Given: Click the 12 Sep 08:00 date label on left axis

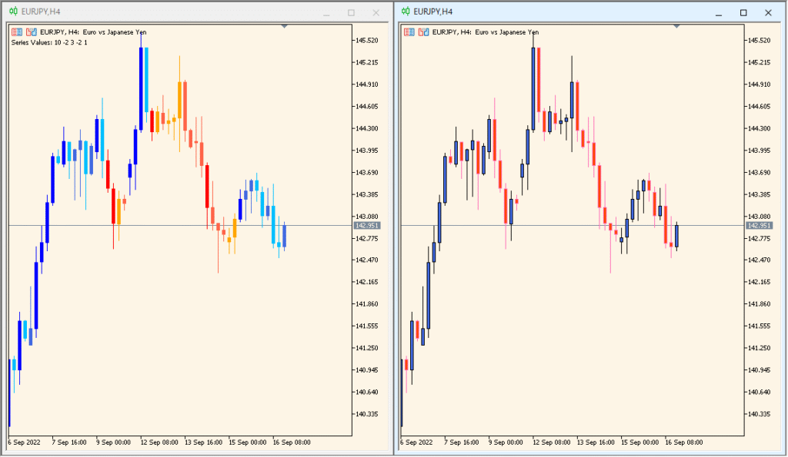Looking at the screenshot, I should [160, 442].
